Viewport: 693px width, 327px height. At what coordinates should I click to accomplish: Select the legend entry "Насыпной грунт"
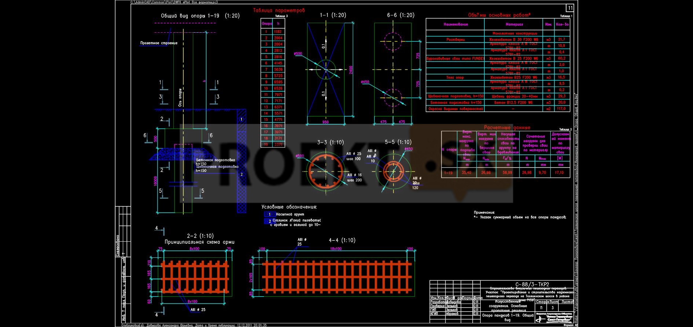(290, 214)
